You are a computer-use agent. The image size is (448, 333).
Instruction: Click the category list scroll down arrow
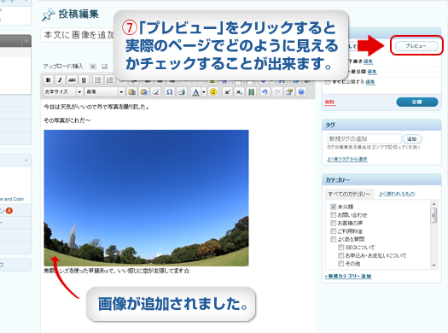(x=433, y=266)
